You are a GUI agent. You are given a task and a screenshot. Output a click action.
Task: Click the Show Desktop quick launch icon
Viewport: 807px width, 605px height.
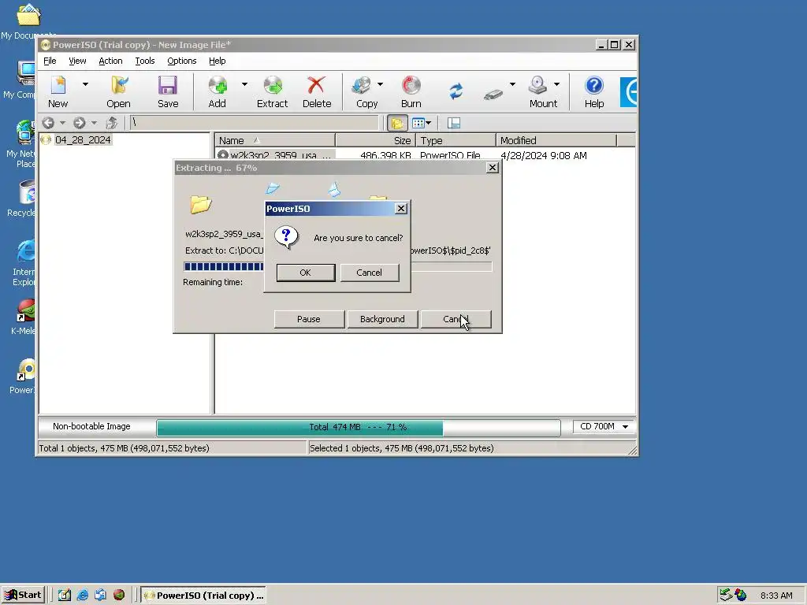[65, 596]
